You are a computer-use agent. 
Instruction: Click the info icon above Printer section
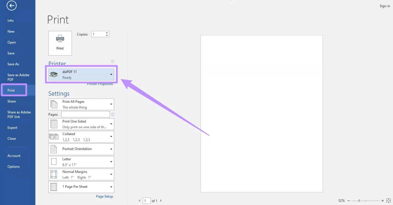pos(112,61)
